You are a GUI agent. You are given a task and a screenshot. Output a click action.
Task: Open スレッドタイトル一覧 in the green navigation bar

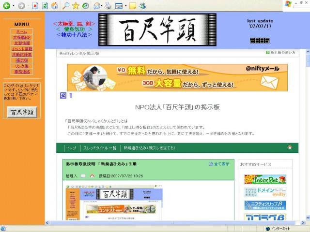[100, 148]
